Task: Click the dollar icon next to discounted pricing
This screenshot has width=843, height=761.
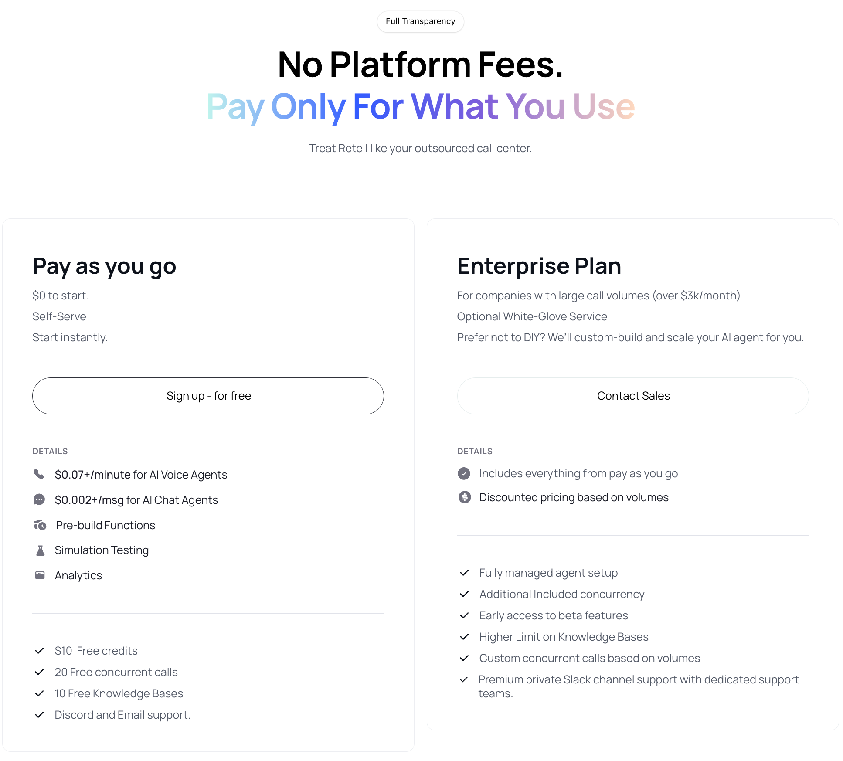Action: (x=464, y=497)
